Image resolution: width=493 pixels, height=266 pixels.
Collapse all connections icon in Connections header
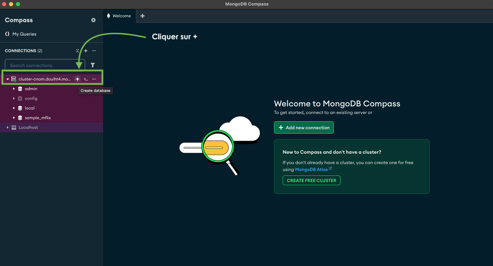point(77,51)
